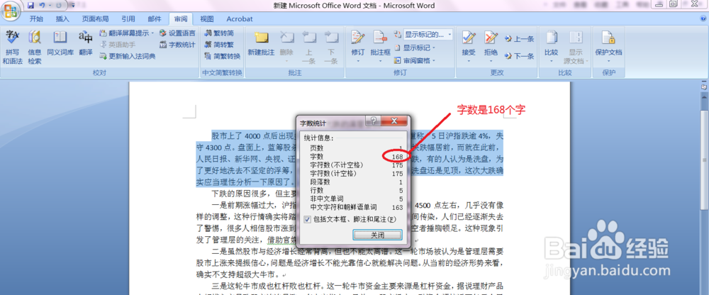
Task: Open the customize quick access toolbar arrow
Action: 73,6
